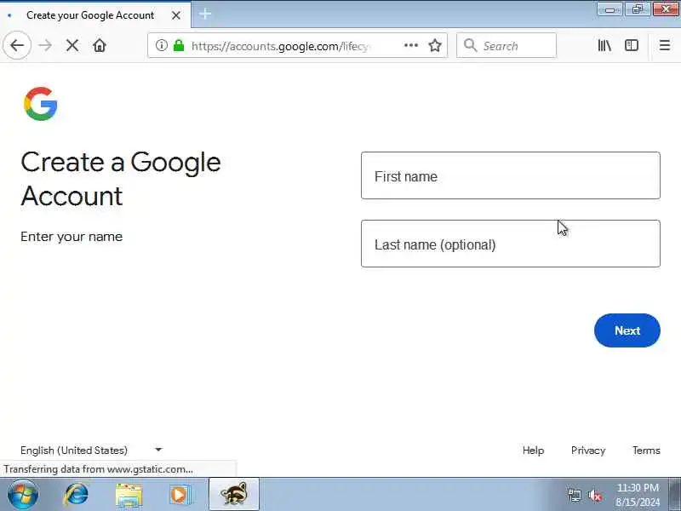Select the Create your Google Account tab

(x=95, y=15)
